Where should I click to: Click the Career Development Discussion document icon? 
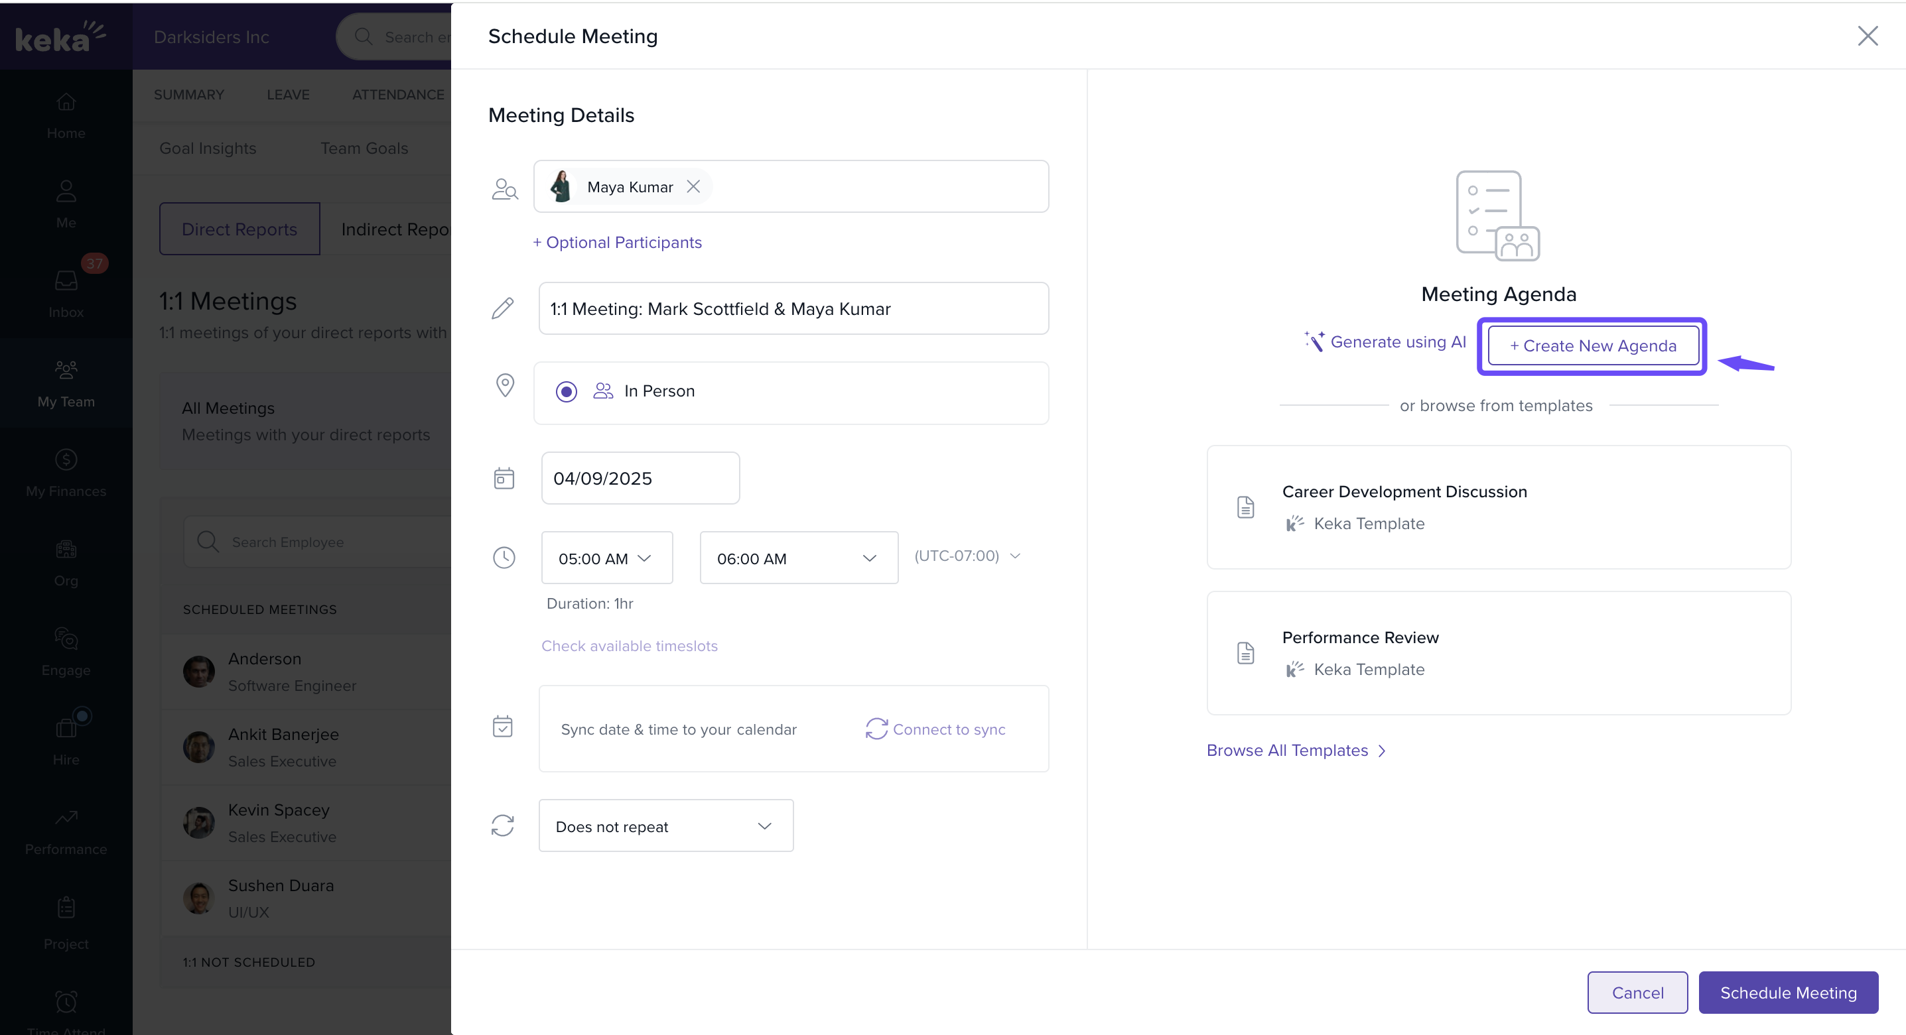coord(1245,507)
